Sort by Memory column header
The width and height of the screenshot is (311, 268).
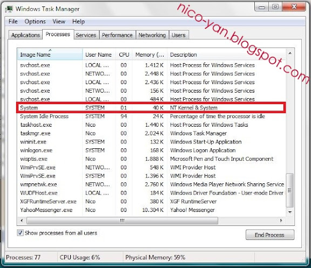pyautogui.click(x=150, y=54)
